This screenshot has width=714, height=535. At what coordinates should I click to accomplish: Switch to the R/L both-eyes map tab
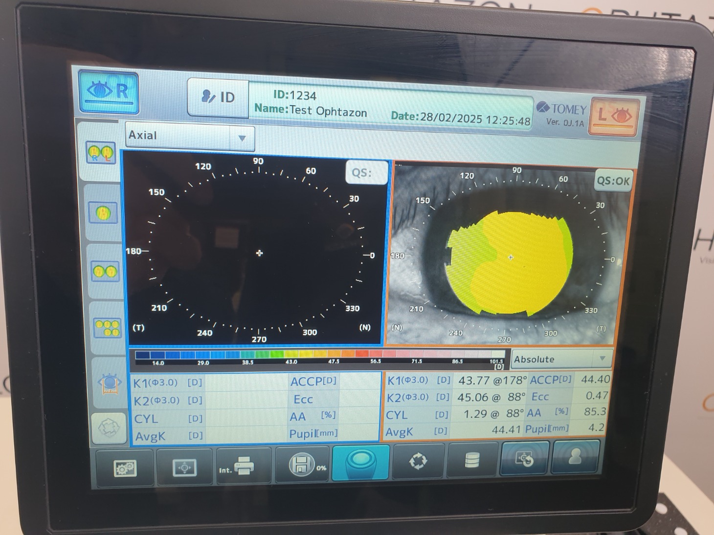(x=100, y=153)
